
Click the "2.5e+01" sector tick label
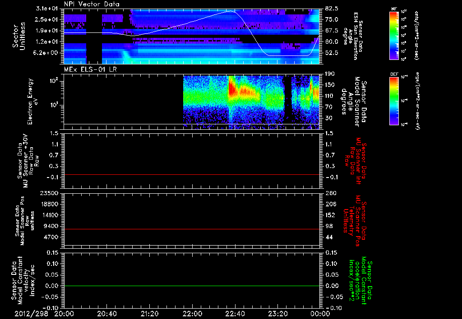[47, 19]
